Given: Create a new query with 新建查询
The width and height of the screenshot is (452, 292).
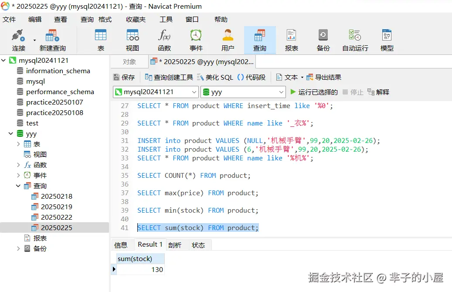Looking at the screenshot, I should click(52, 40).
